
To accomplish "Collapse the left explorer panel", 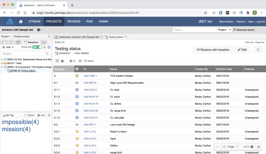I will (x=49, y=36).
